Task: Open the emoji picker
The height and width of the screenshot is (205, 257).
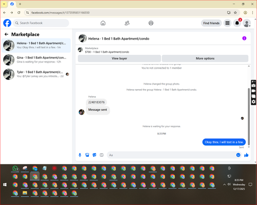Action: click(x=238, y=155)
